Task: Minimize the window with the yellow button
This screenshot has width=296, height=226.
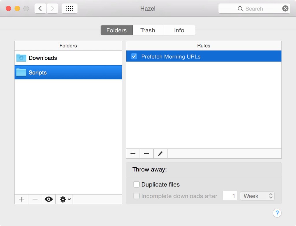Action: [x=17, y=8]
